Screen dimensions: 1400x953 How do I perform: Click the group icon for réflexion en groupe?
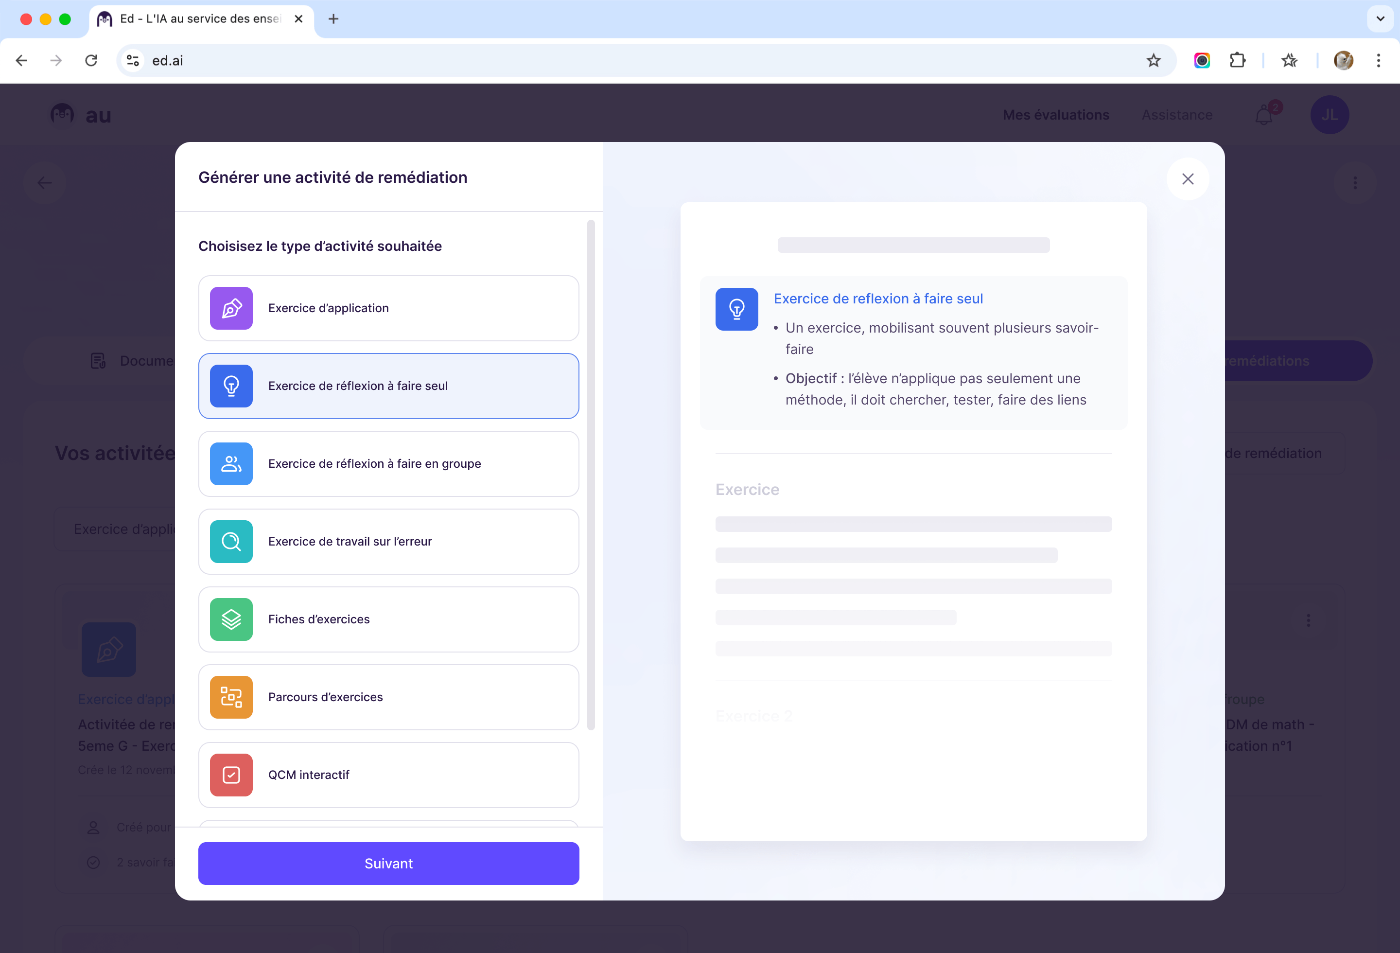click(x=231, y=463)
